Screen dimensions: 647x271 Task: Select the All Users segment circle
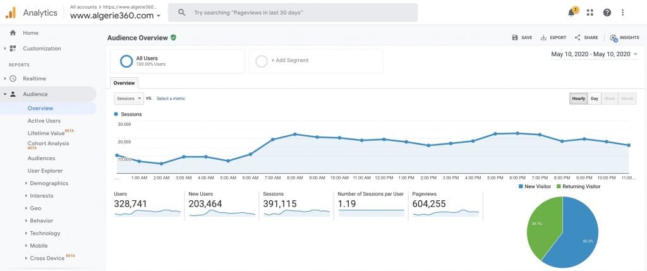pos(126,61)
